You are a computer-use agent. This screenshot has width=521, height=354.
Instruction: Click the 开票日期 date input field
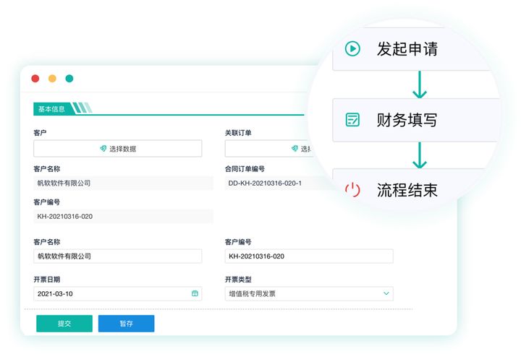click(118, 293)
